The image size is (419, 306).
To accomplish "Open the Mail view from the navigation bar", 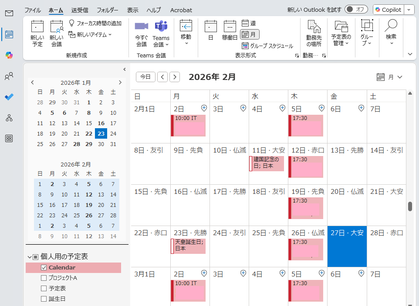I will coord(9,13).
